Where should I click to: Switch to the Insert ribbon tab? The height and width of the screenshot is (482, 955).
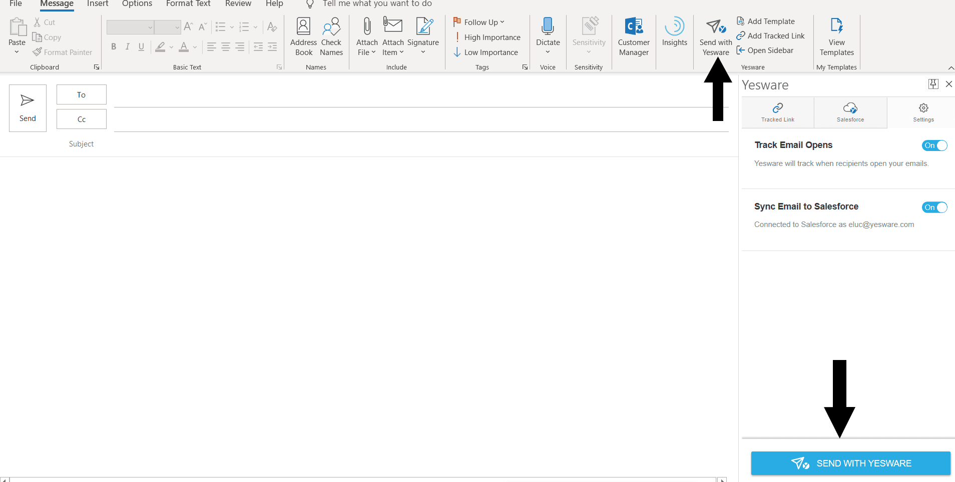tap(98, 4)
